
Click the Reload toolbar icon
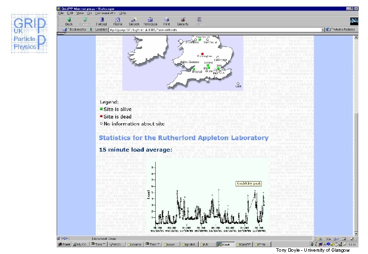(101, 21)
